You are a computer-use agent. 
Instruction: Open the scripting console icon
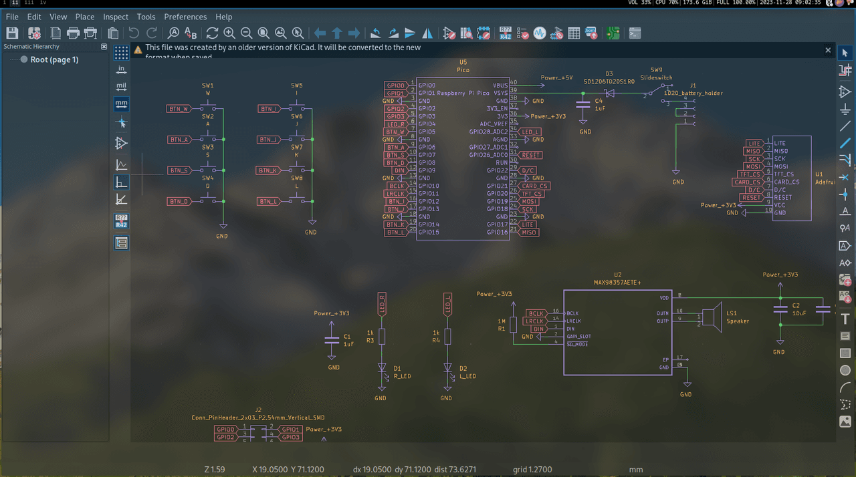[635, 33]
